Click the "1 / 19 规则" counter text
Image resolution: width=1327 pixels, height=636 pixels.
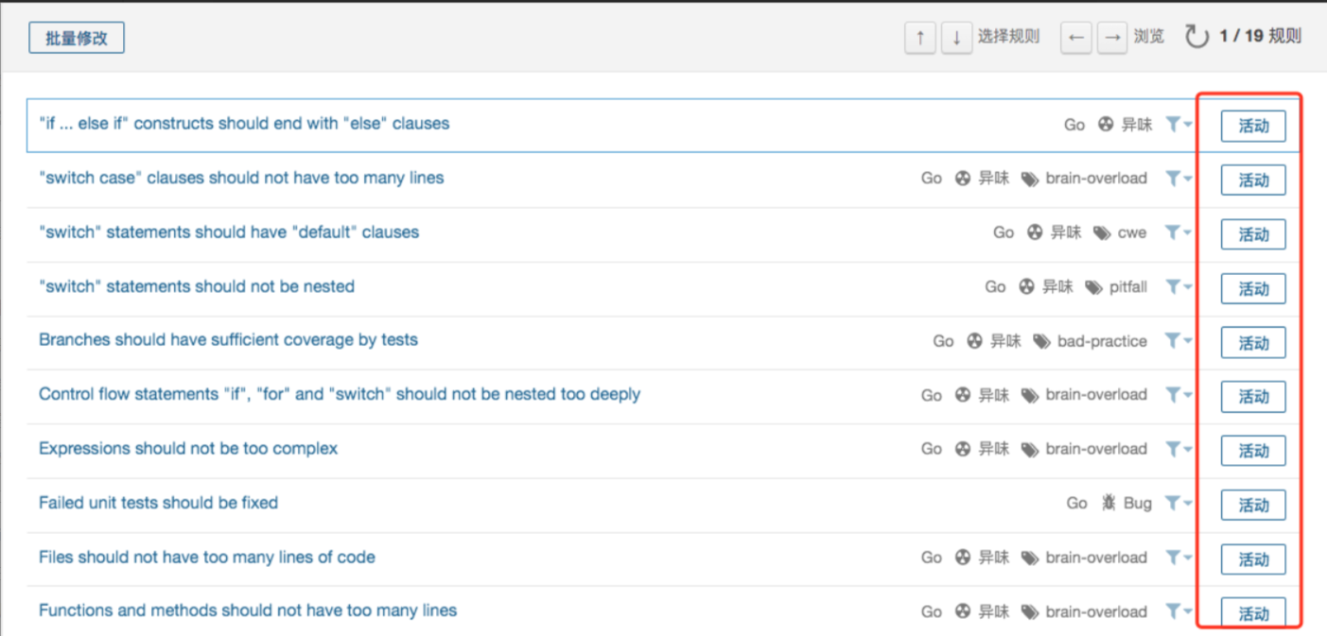[x=1260, y=36]
